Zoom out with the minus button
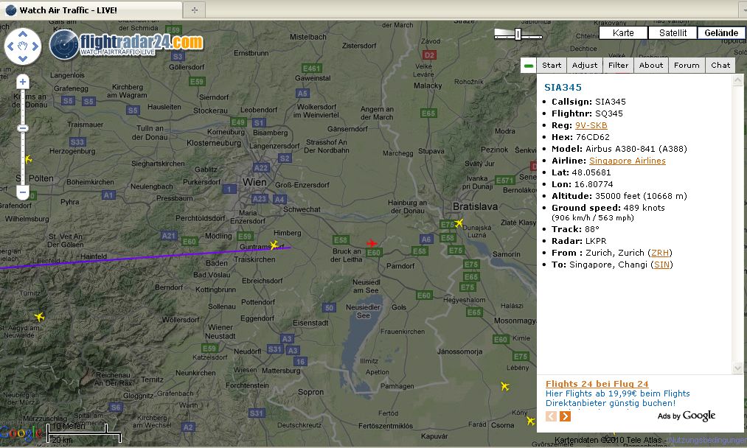The width and height of the screenshot is (747, 448). pos(22,192)
